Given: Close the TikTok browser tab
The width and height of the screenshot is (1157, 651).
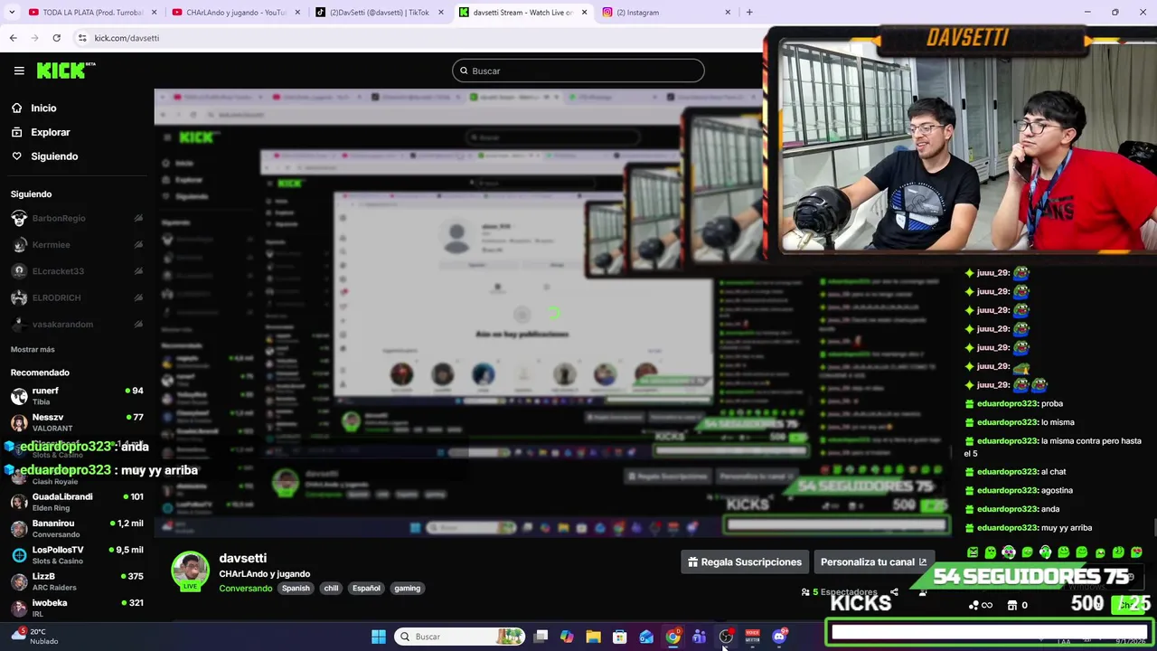Looking at the screenshot, I should [x=441, y=13].
